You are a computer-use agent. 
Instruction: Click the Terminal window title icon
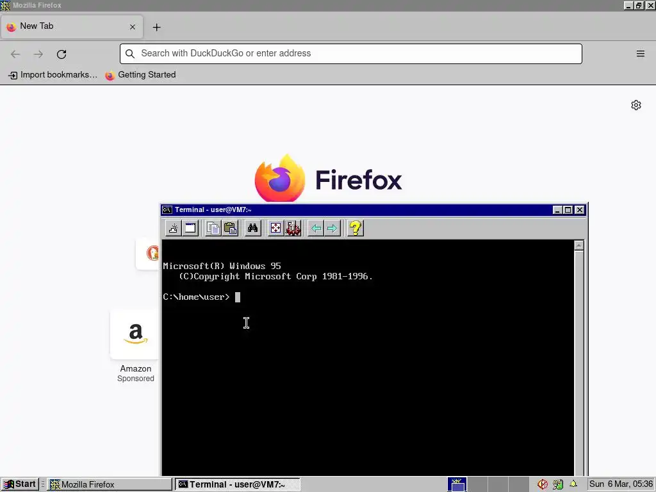click(167, 209)
